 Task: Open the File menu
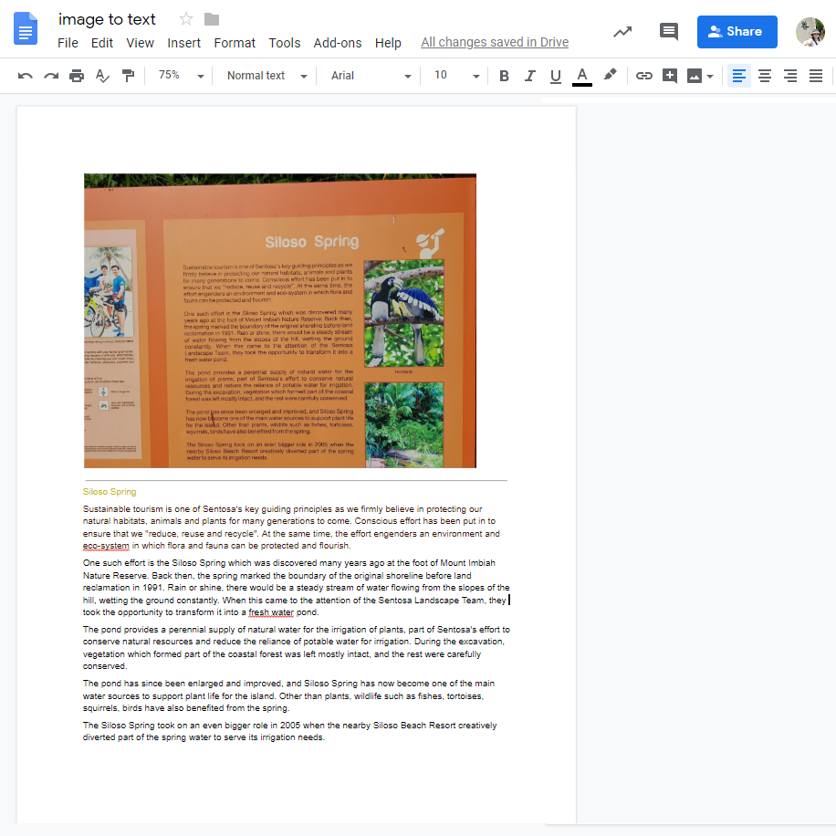(68, 43)
